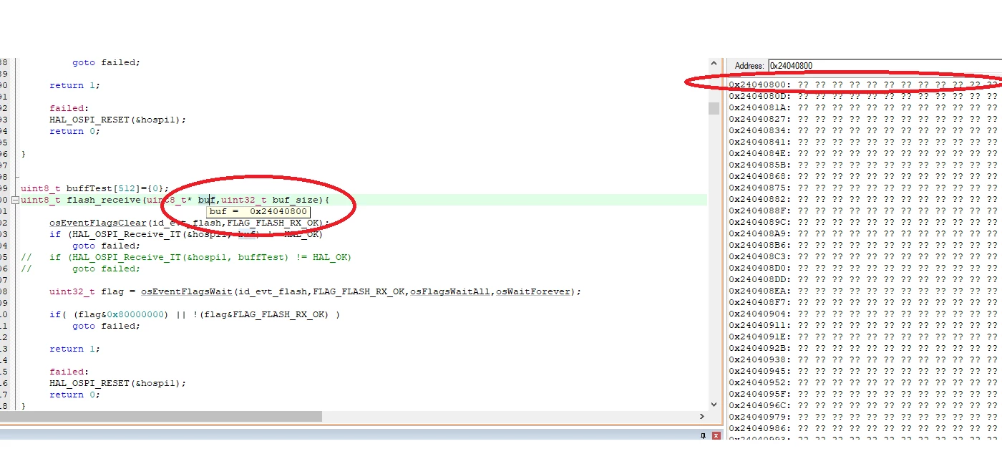This screenshot has width=1002, height=464.
Task: Select memory row 0x240408DD
Action: tap(864, 279)
